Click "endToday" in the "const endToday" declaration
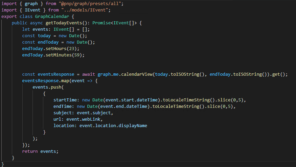This screenshot has height=167, width=296. (x=48, y=42)
